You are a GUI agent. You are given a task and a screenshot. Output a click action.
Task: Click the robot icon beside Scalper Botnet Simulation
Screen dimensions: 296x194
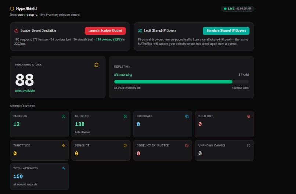point(16,30)
